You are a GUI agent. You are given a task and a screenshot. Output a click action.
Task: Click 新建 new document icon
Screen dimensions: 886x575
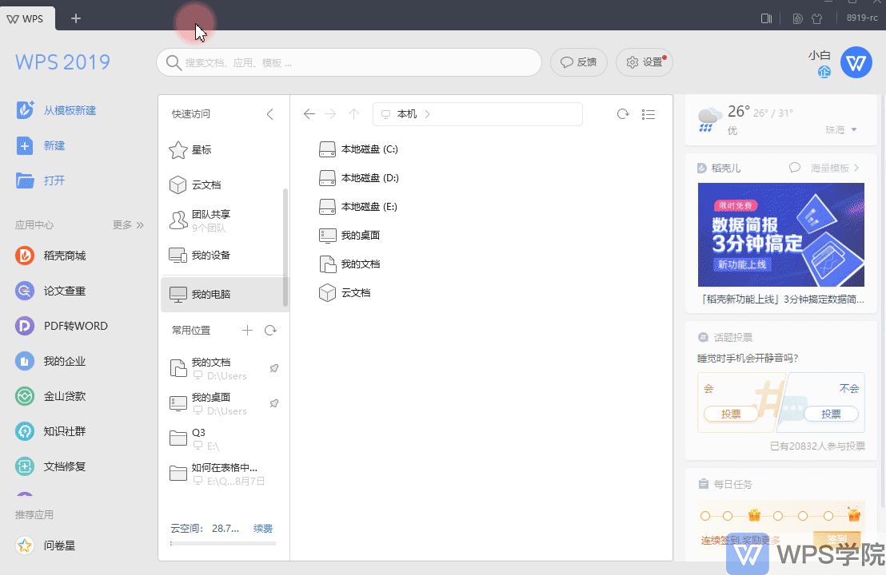25,145
